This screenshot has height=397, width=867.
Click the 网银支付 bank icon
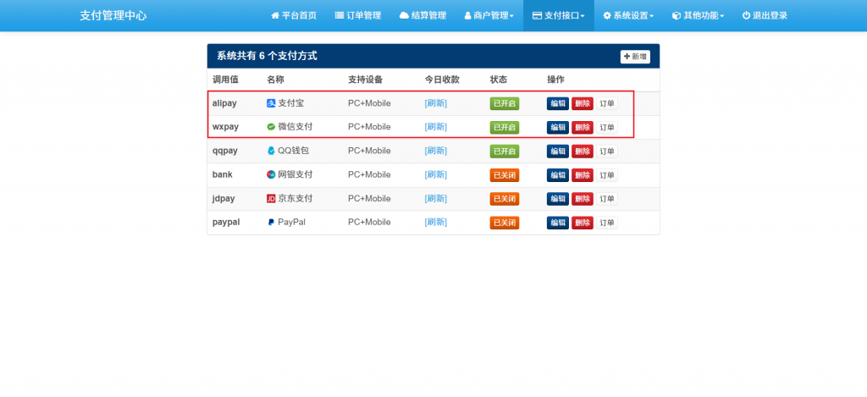pyautogui.click(x=271, y=174)
